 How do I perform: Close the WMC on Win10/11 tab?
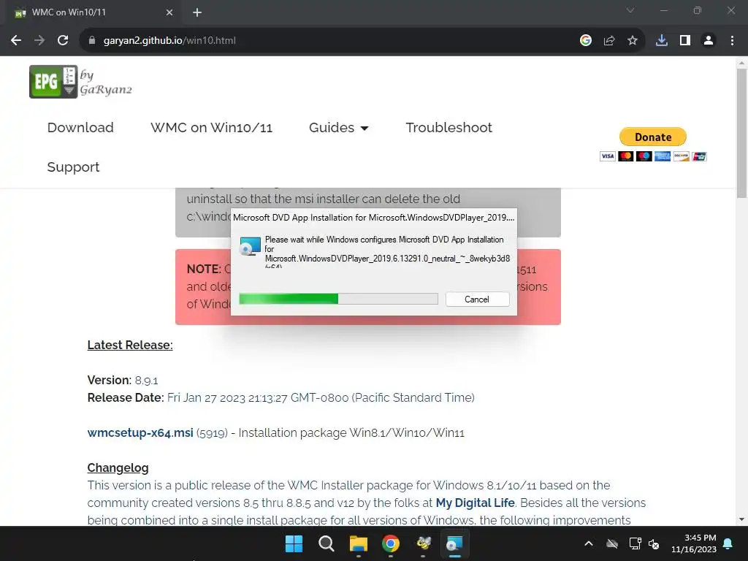[169, 12]
